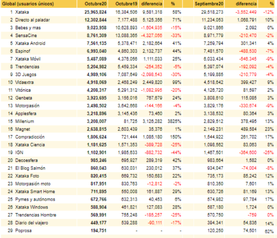Image resolution: width=277 pixels, height=238 pixels.
Task: Click the 'Global (usuarios únicos)' column header
Action: pyautogui.click(x=28, y=4)
